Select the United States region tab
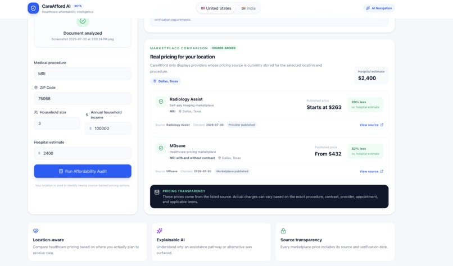 pos(216,8)
